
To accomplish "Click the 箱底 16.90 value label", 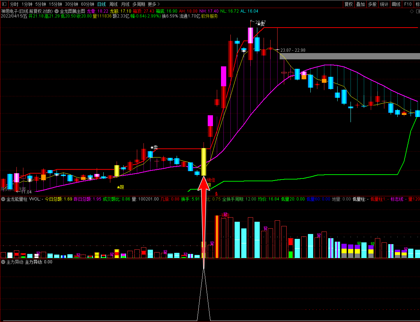I will coord(167,11).
